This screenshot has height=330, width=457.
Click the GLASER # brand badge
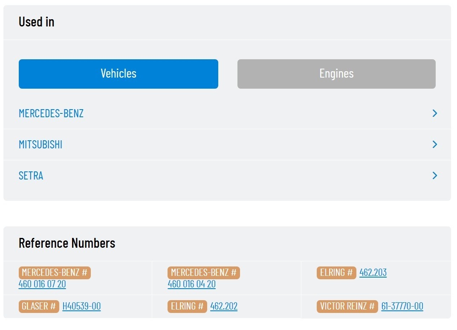(x=39, y=307)
